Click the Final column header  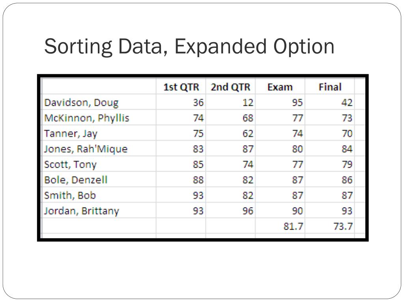click(330, 87)
